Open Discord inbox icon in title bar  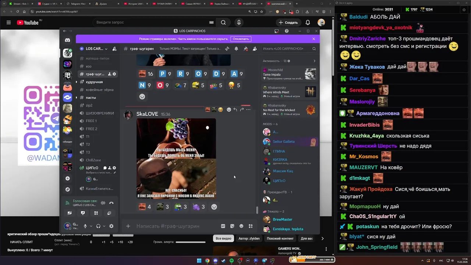pos(277,31)
